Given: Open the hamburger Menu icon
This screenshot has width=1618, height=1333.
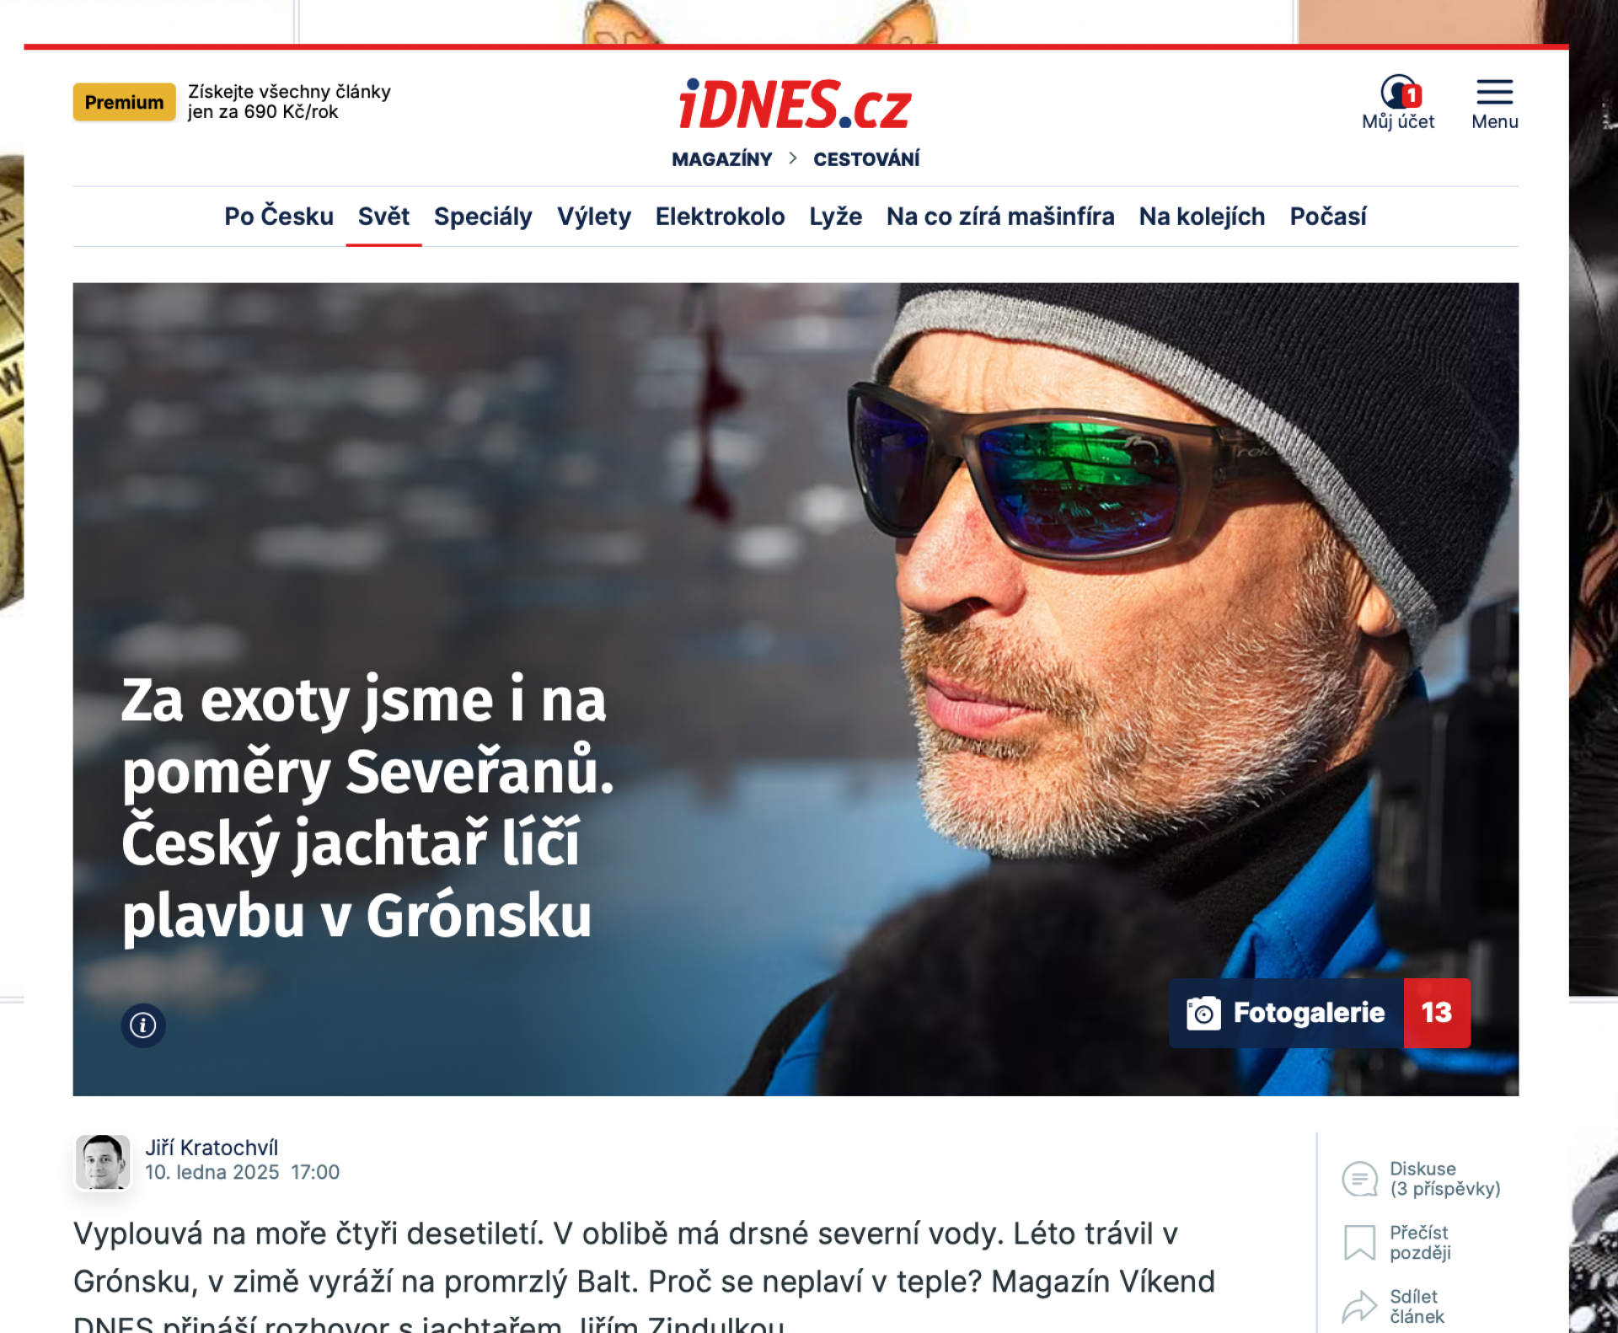Looking at the screenshot, I should (1494, 91).
